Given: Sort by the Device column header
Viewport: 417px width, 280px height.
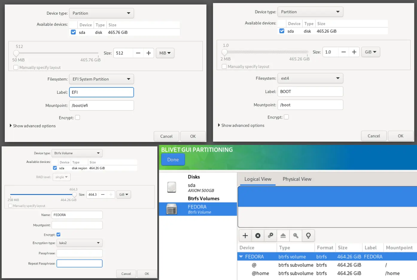Looking at the screenshot, I should pyautogui.click(x=257, y=248).
